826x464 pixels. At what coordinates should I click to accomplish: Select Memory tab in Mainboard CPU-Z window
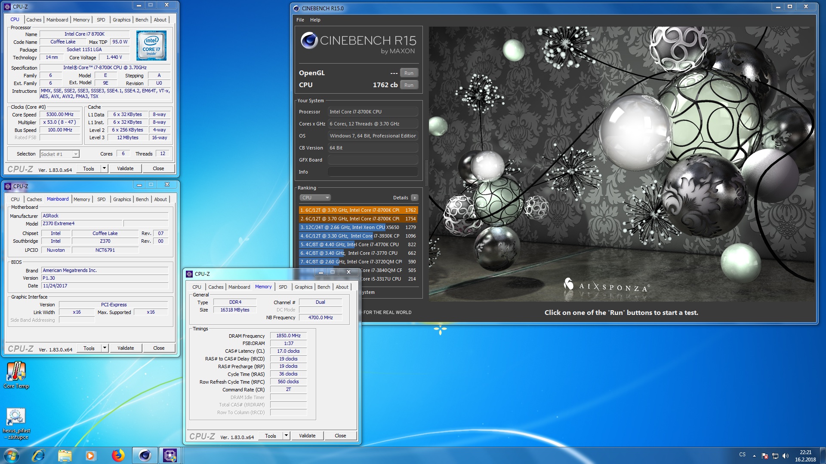82,199
